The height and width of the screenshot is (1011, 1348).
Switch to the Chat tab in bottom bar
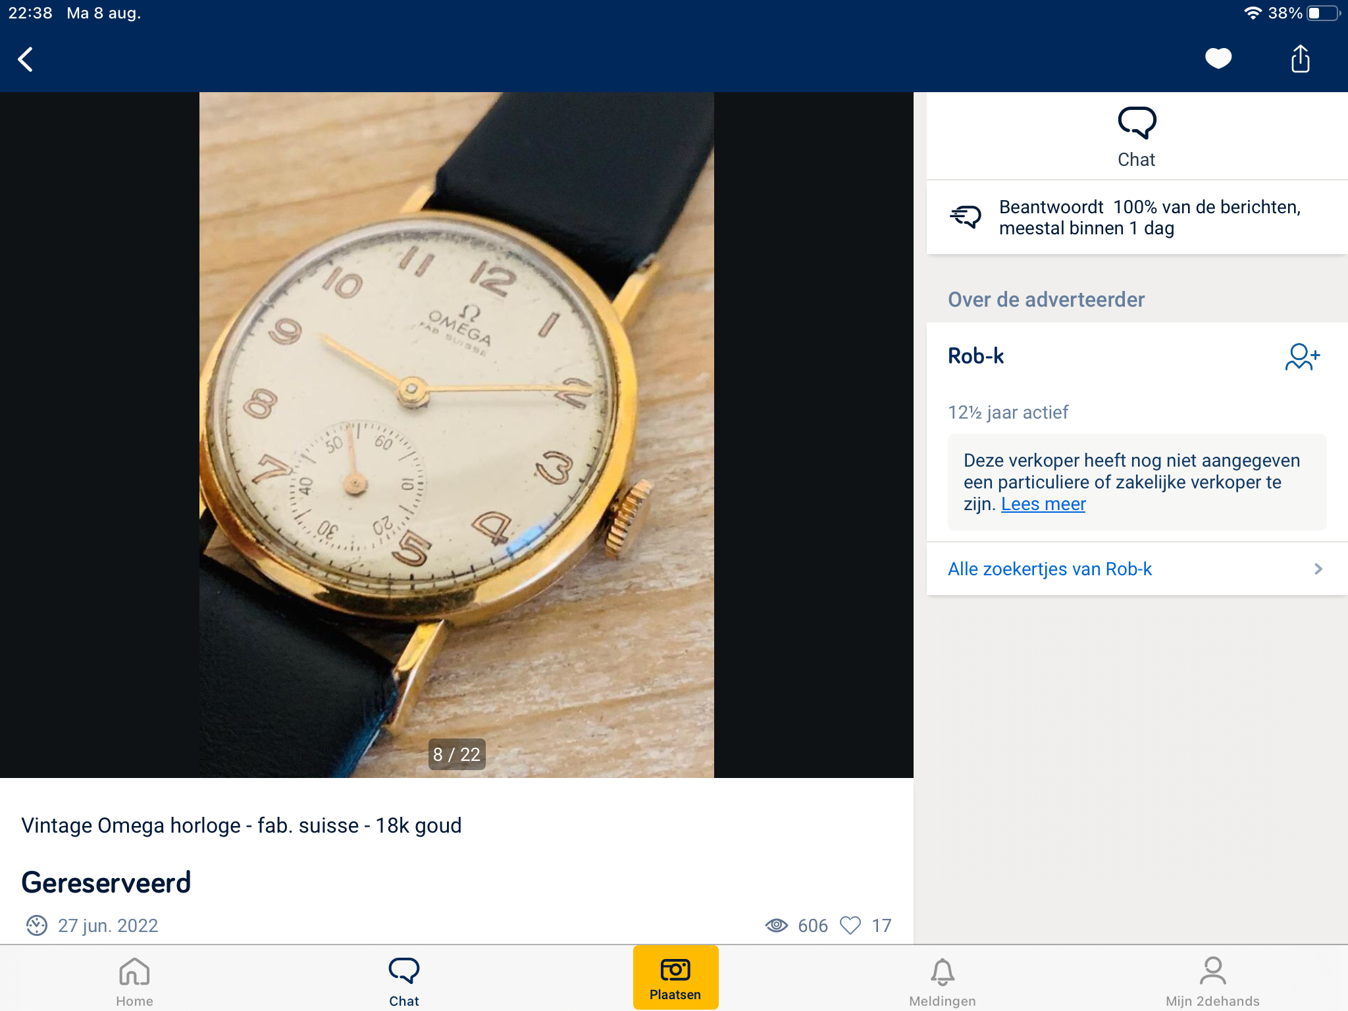pyautogui.click(x=403, y=981)
